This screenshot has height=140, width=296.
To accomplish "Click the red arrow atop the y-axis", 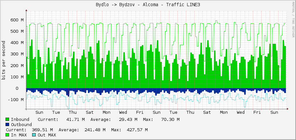I will click(x=26, y=10).
